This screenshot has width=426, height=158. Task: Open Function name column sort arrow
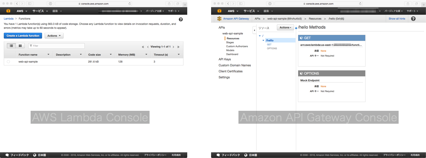click(x=48, y=55)
